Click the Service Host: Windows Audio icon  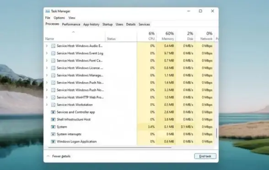tap(53, 46)
